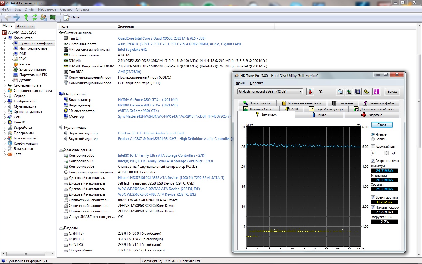Open the JetFlash Transcend 32GB drive dropdown

tap(270, 92)
